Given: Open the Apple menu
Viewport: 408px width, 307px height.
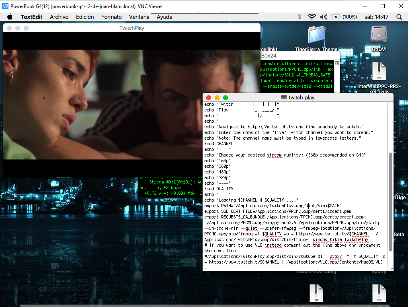Looking at the screenshot, I should coord(10,17).
